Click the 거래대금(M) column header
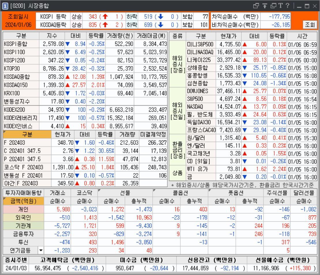The width and height of the screenshot is (320, 275). [151, 36]
